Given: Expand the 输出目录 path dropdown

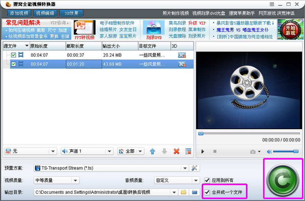Looking at the screenshot, I should click(174, 192).
